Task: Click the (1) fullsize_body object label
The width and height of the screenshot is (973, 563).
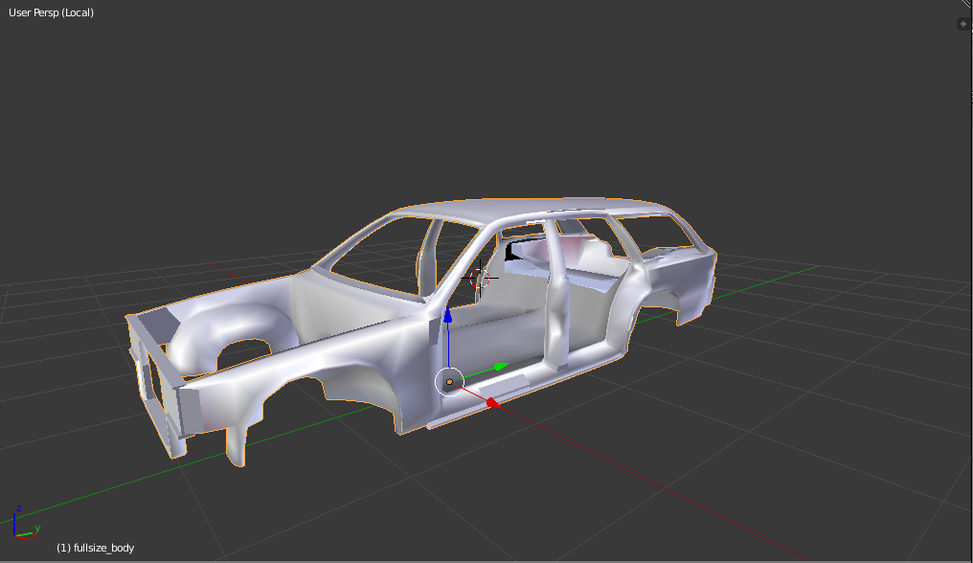Action: coord(95,548)
